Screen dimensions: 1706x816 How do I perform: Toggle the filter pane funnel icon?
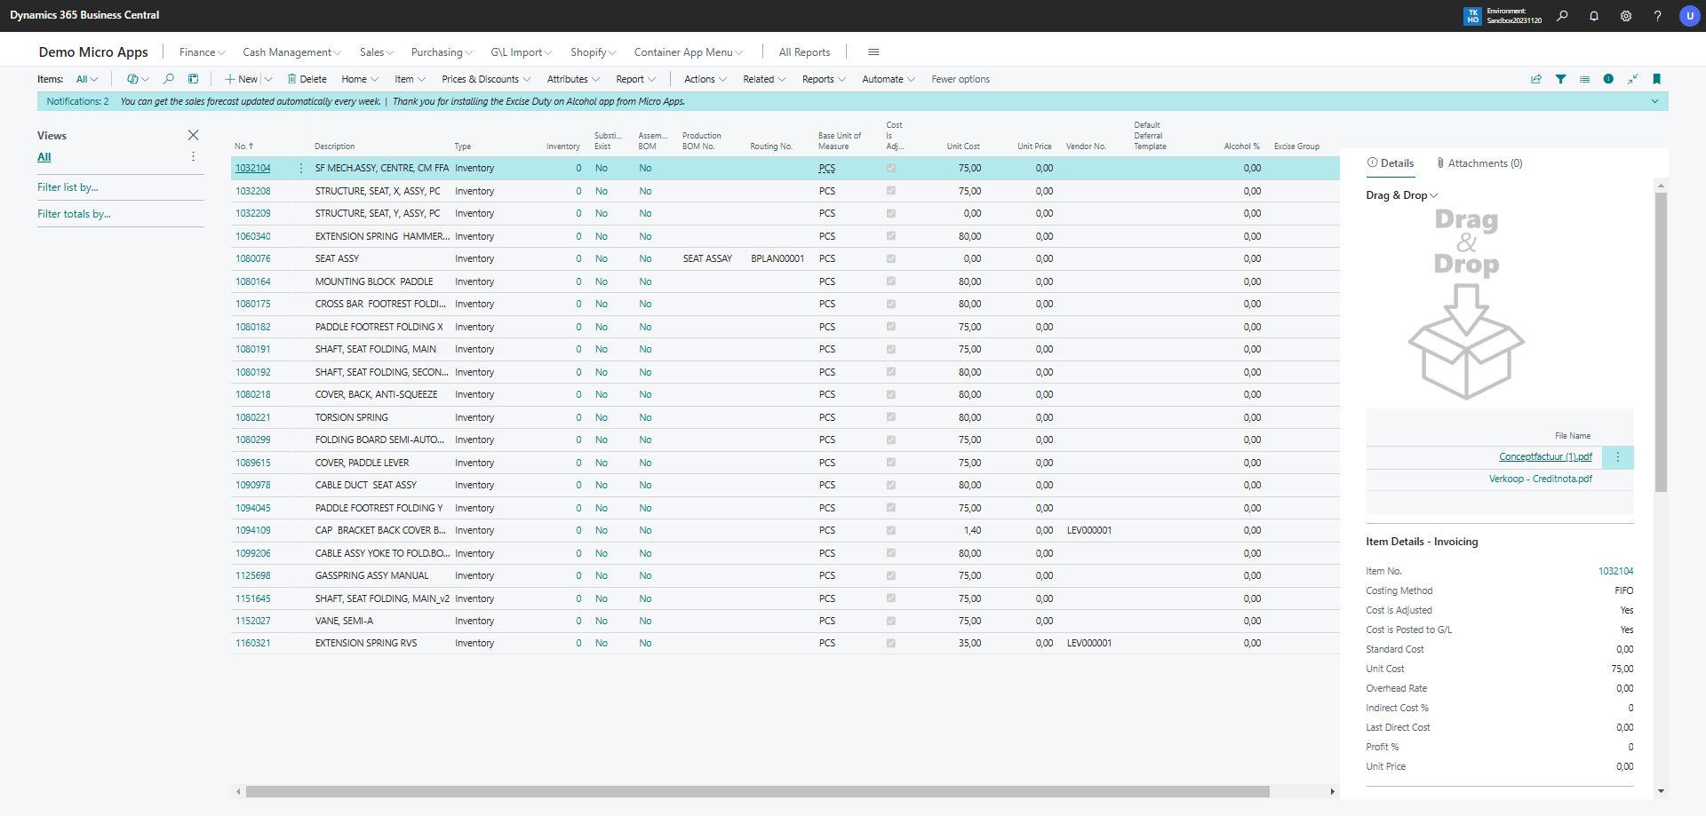pyautogui.click(x=1560, y=79)
